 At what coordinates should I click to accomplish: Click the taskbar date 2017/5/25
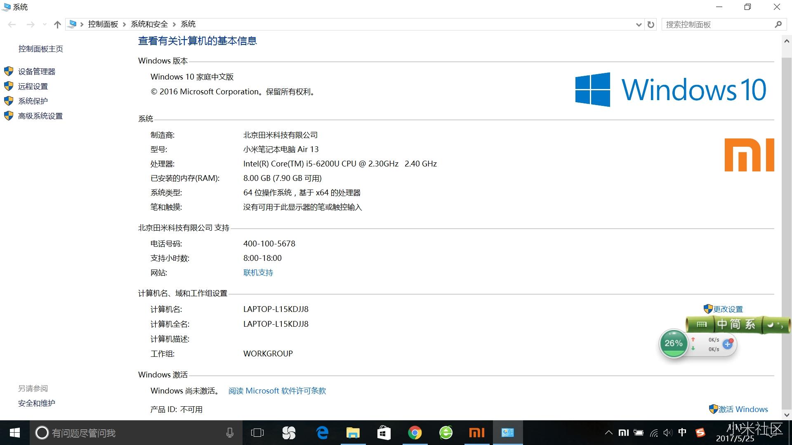[735, 439]
